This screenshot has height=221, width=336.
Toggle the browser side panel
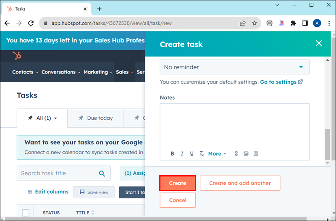click(x=305, y=23)
